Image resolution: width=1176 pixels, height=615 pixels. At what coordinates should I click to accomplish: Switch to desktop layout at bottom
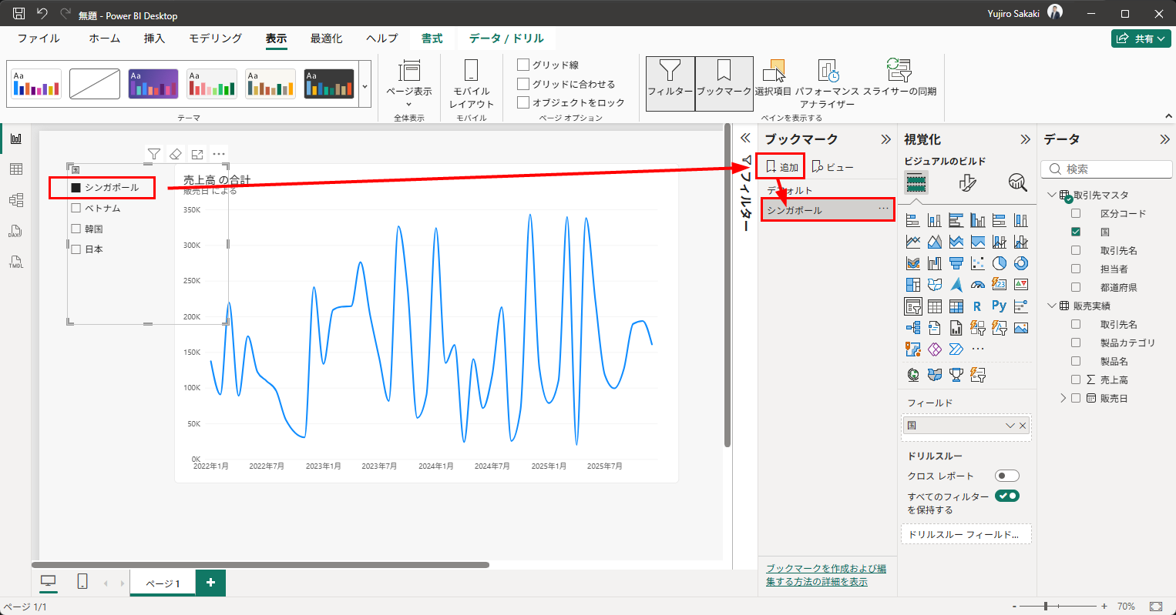[x=49, y=582]
